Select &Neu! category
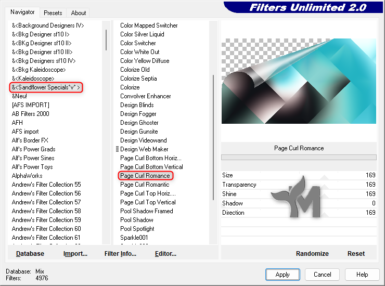 19,96
